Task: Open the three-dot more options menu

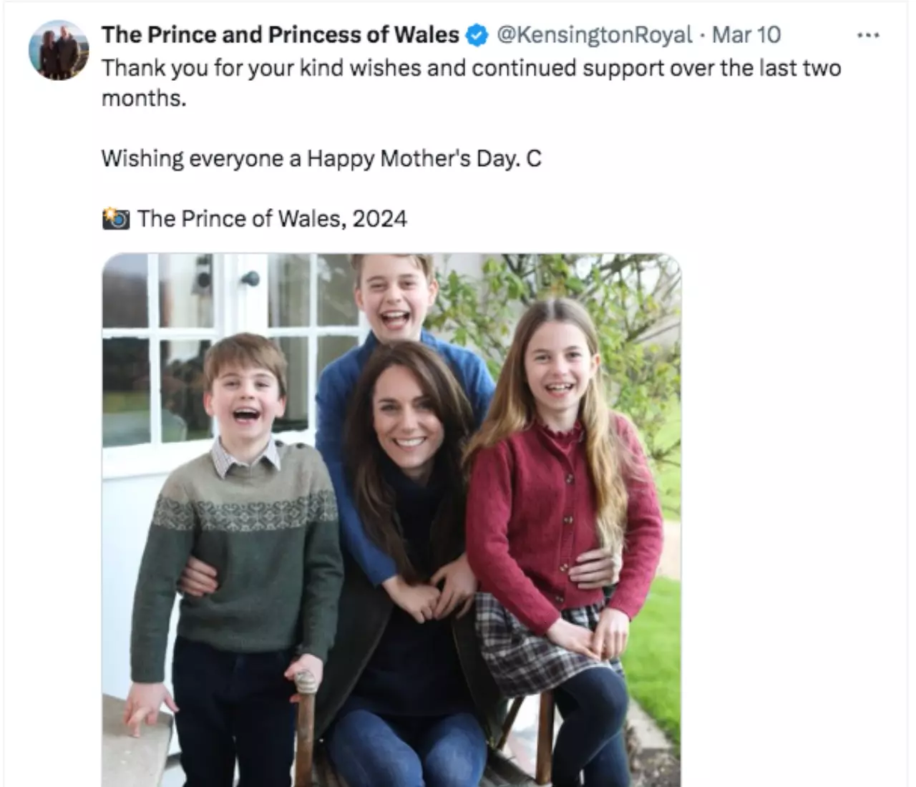Action: coord(867,35)
